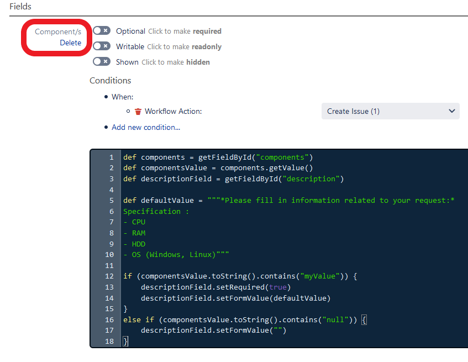Click the Conditions heading
468x362 pixels.
[x=110, y=81]
